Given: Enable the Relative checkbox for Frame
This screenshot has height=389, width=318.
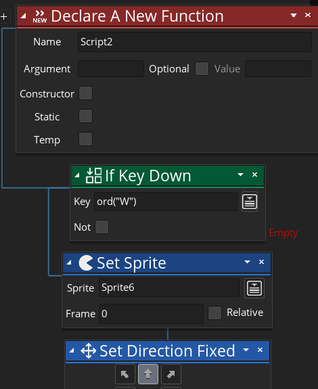Looking at the screenshot, I should coord(214,313).
